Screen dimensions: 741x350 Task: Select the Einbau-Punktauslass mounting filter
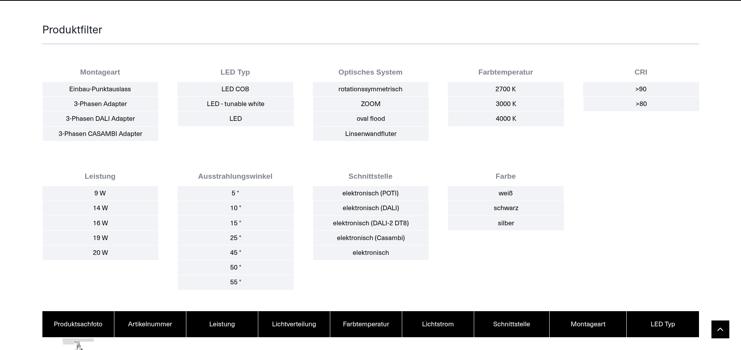(100, 89)
